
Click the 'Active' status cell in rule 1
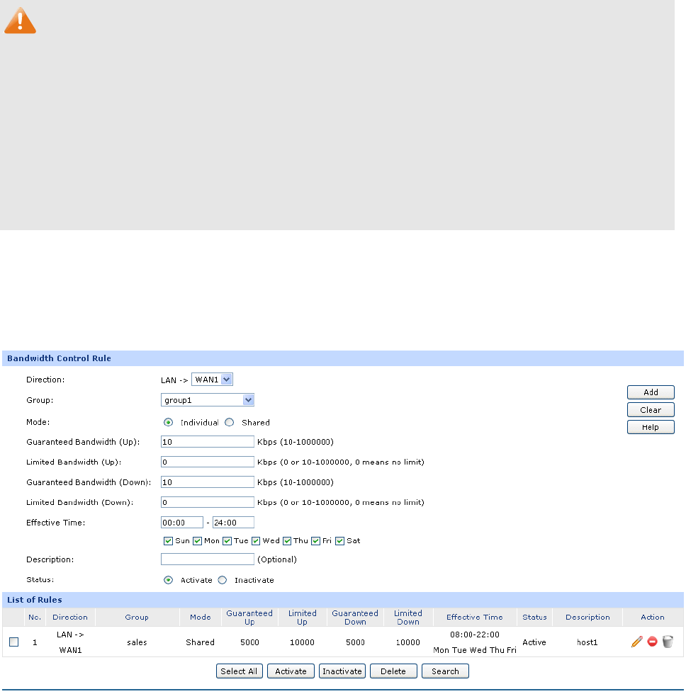click(x=534, y=643)
